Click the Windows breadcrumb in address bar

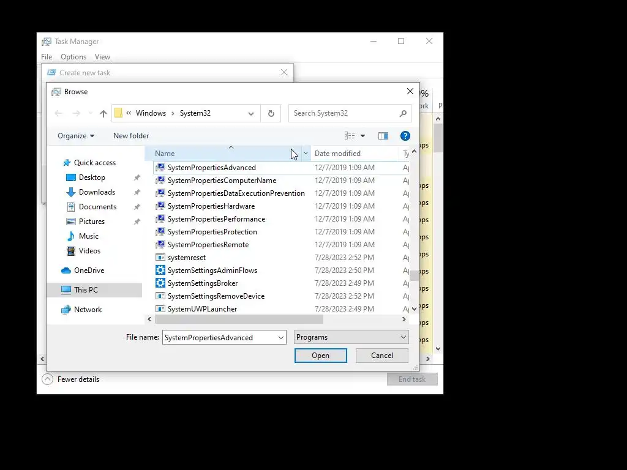tap(151, 113)
